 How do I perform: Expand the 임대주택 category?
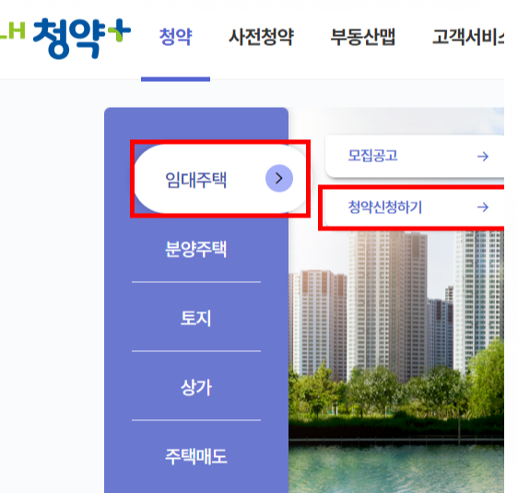(x=219, y=179)
